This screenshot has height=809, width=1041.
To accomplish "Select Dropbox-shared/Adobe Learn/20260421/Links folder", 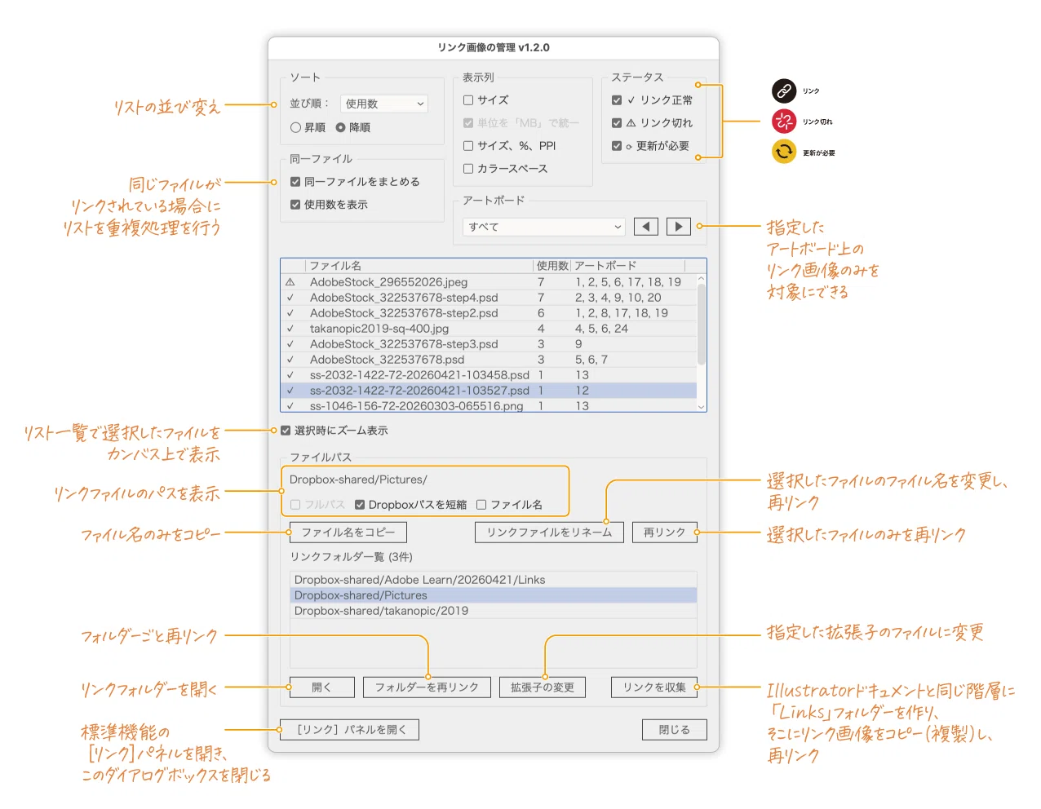I will tap(494, 580).
